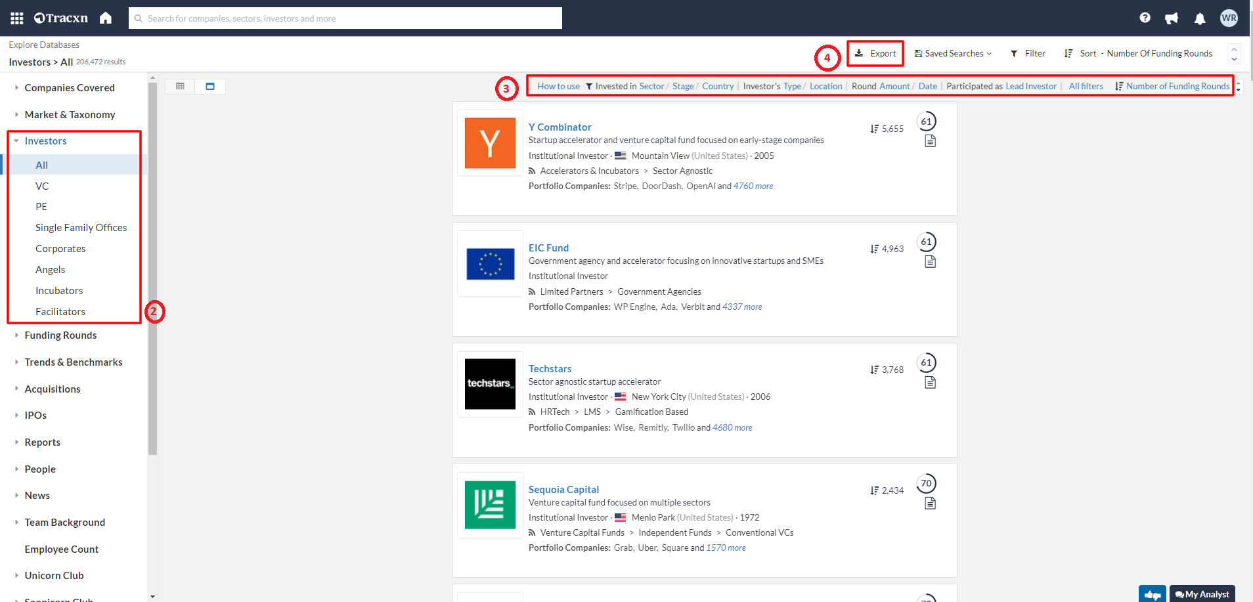Viewport: 1253px width, 602px height.
Task: Select Angels investors category
Action: click(51, 269)
